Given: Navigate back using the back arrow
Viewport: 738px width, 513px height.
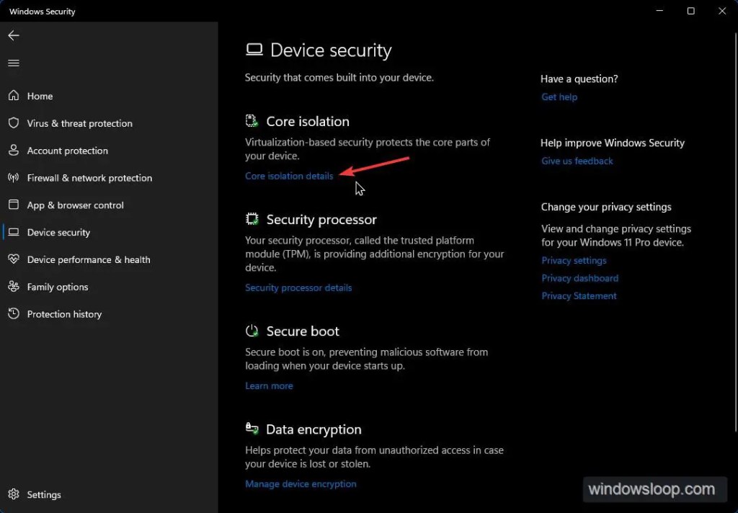Looking at the screenshot, I should click(x=13, y=35).
